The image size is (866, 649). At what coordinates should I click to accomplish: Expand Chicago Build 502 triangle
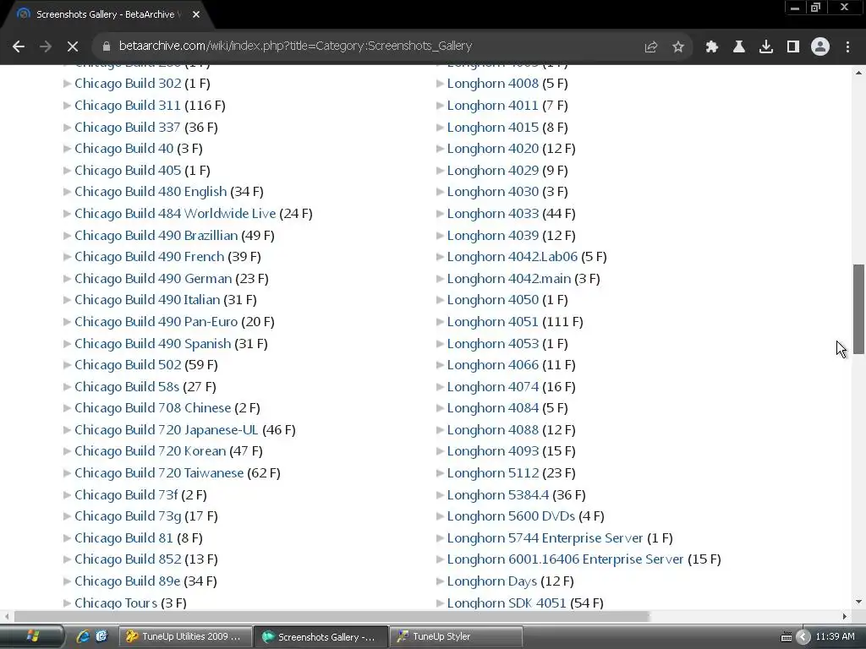pos(67,365)
